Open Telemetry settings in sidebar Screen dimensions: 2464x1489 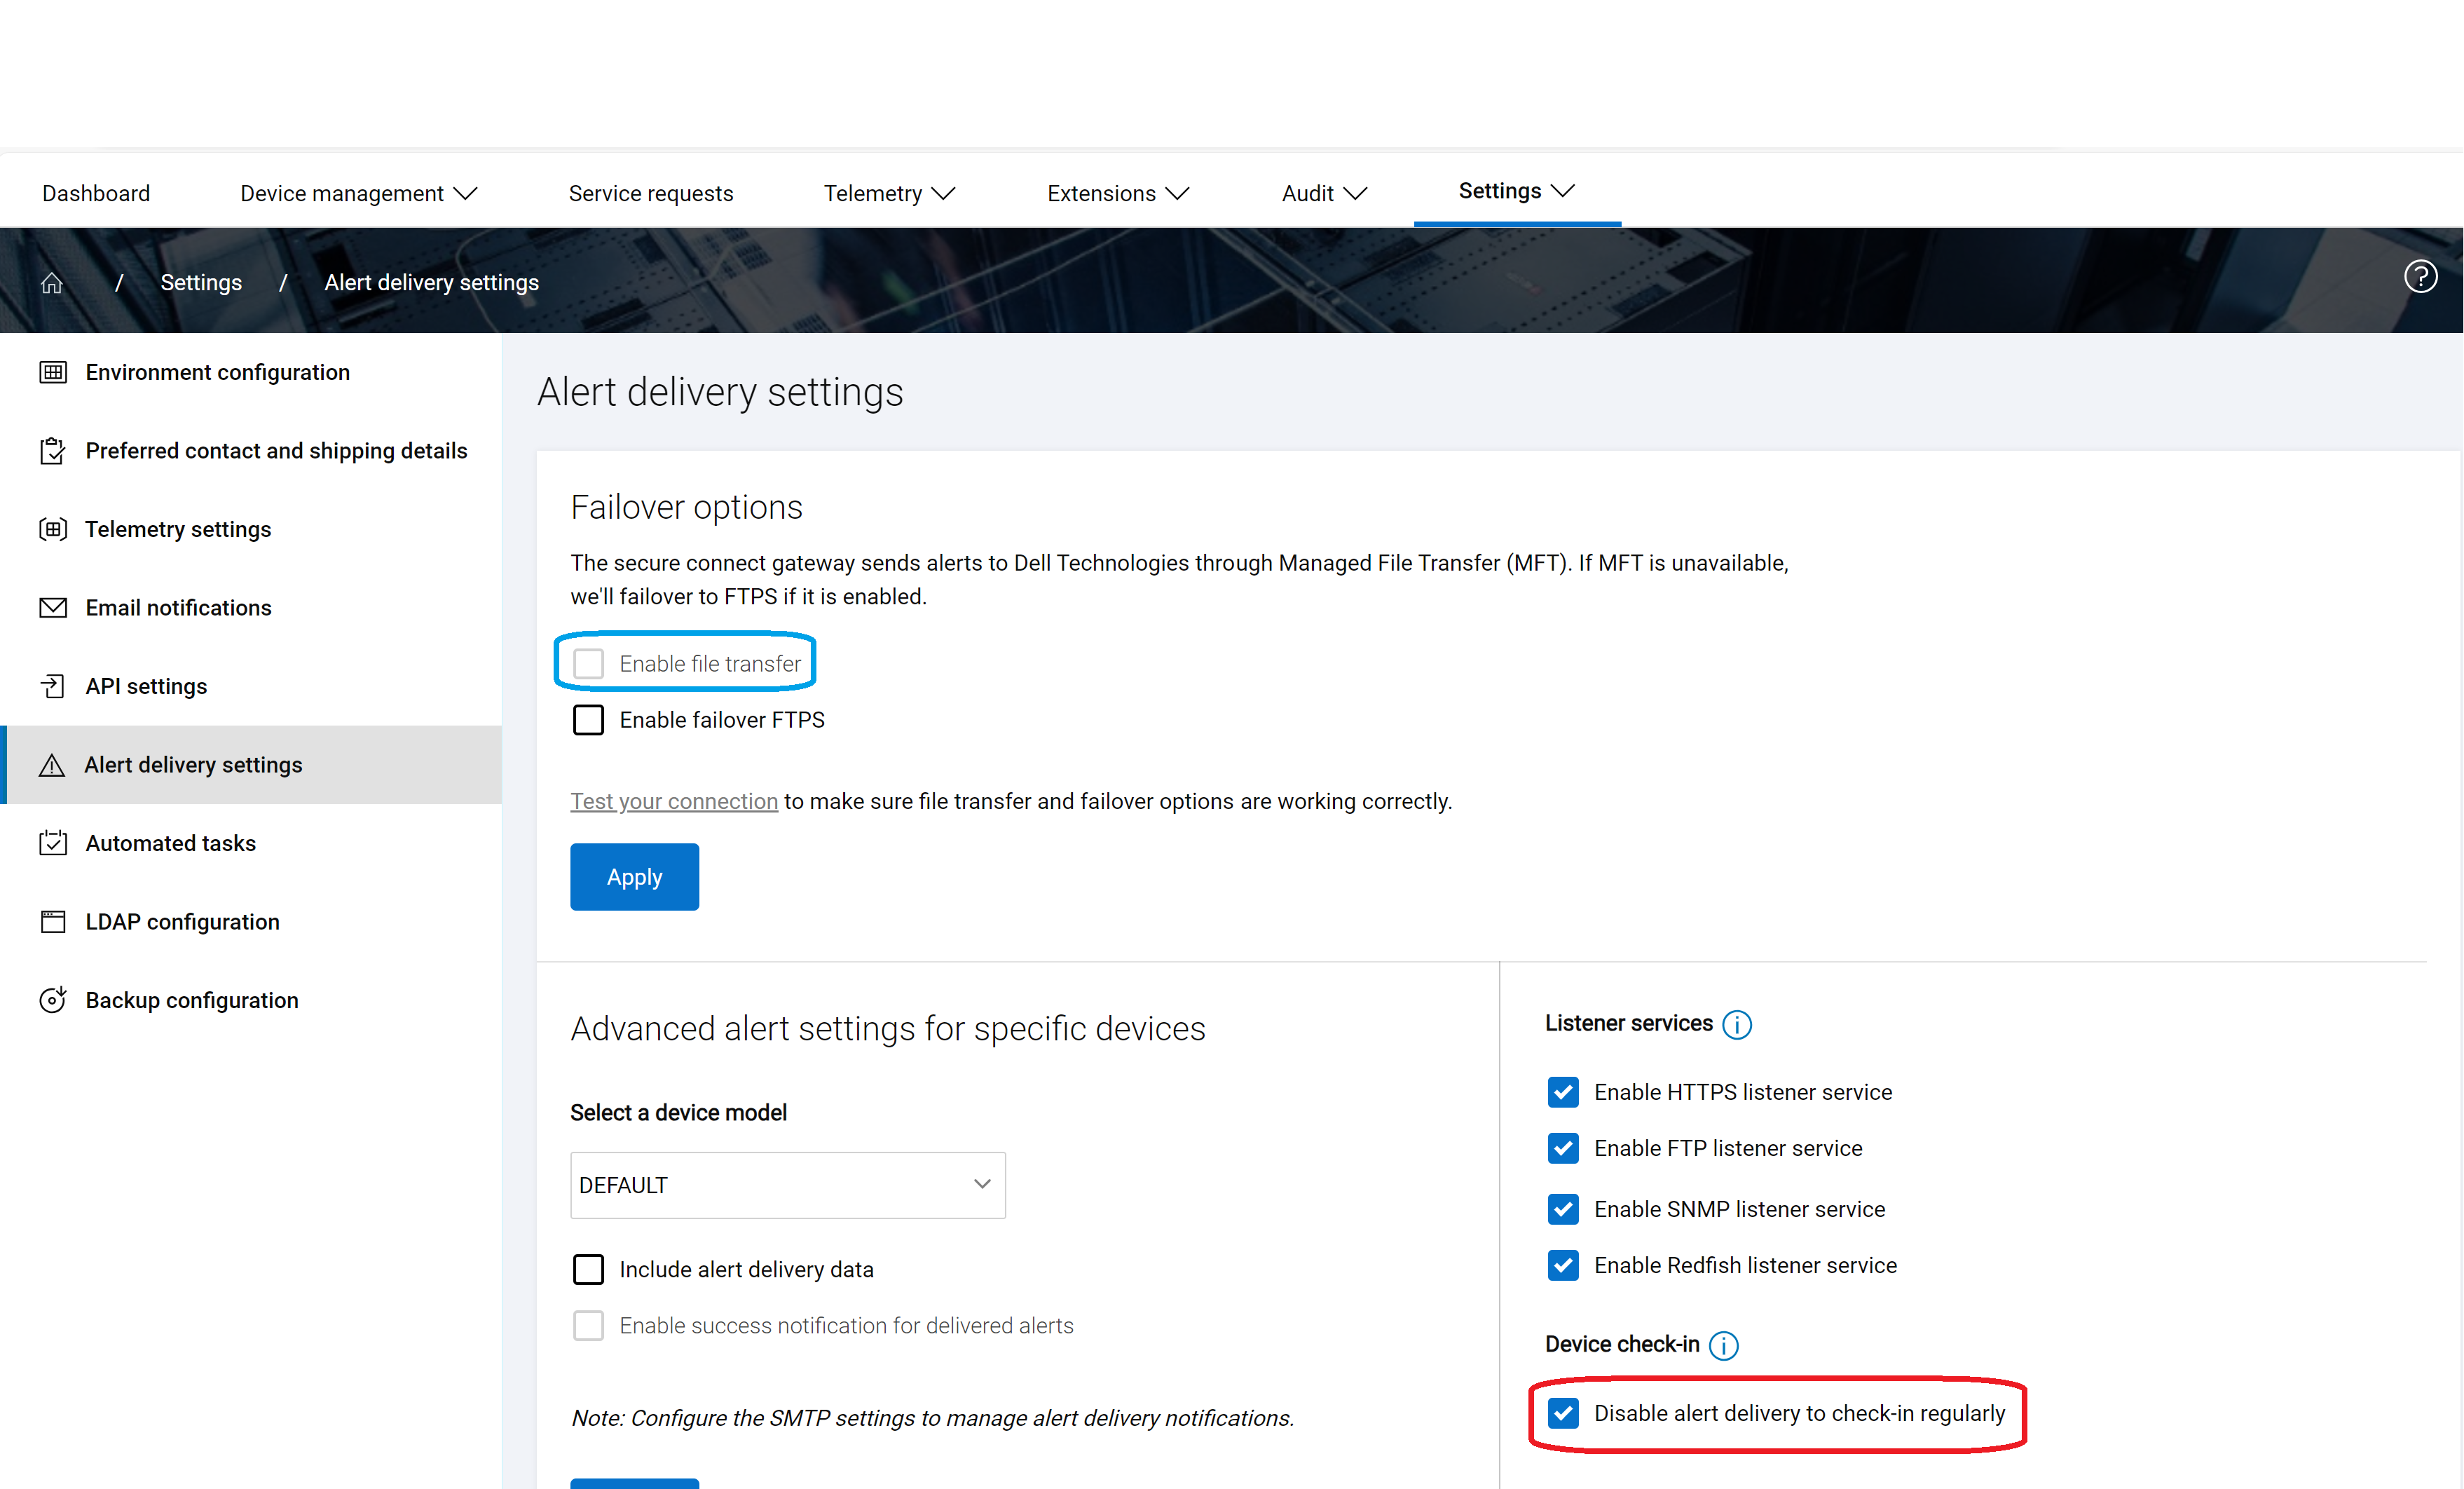(x=251, y=529)
